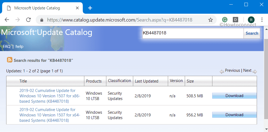Viewport: 268px width, 132px height.
Task: Open the Grammarly extension icon
Action: (x=225, y=20)
